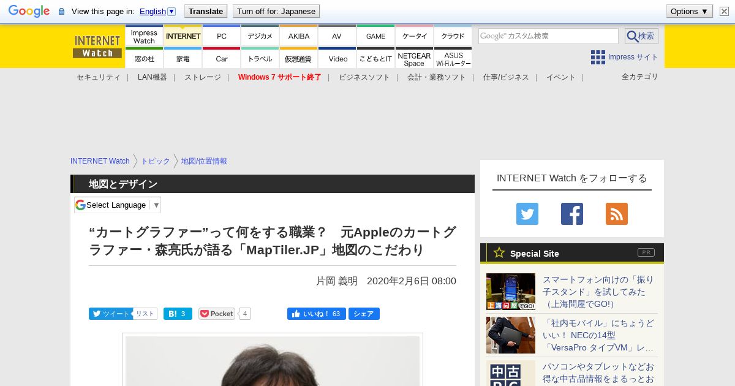Open the 仕事/ビジネス link
This screenshot has width=735, height=386.
506,77
